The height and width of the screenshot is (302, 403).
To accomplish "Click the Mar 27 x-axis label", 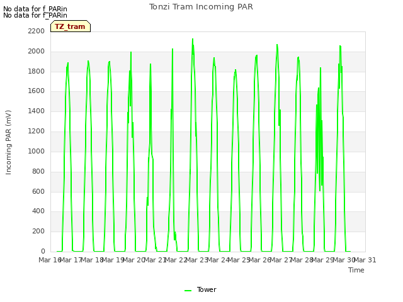I will pyautogui.click(x=281, y=260).
